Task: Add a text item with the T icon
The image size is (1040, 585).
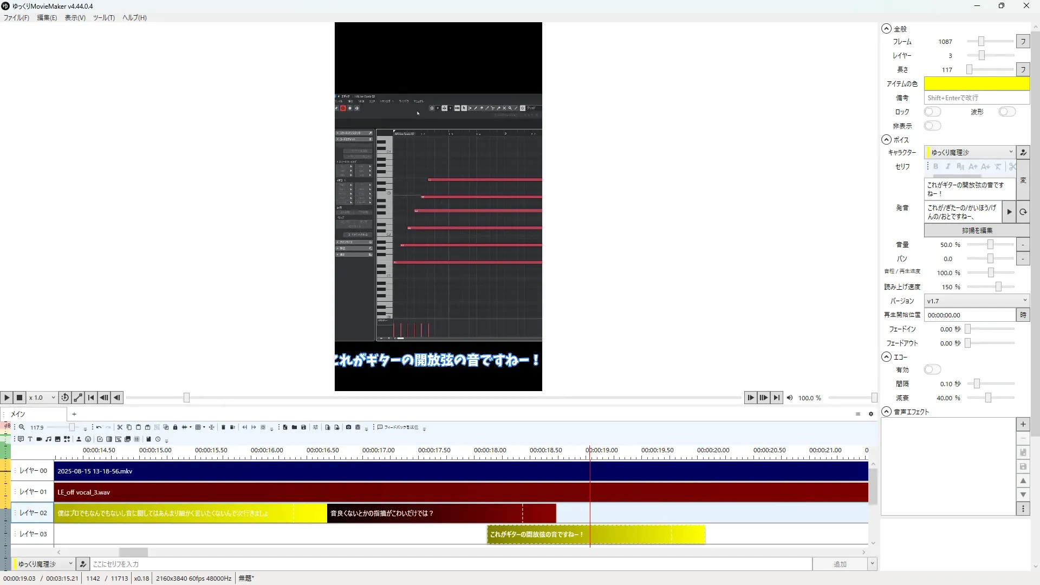Action: [x=30, y=439]
